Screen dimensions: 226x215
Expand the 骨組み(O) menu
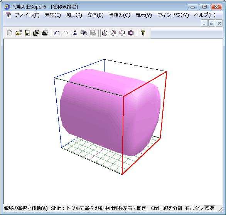pos(120,15)
